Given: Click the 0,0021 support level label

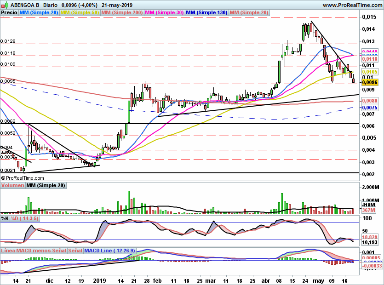Looking at the screenshot, I should point(8,170).
